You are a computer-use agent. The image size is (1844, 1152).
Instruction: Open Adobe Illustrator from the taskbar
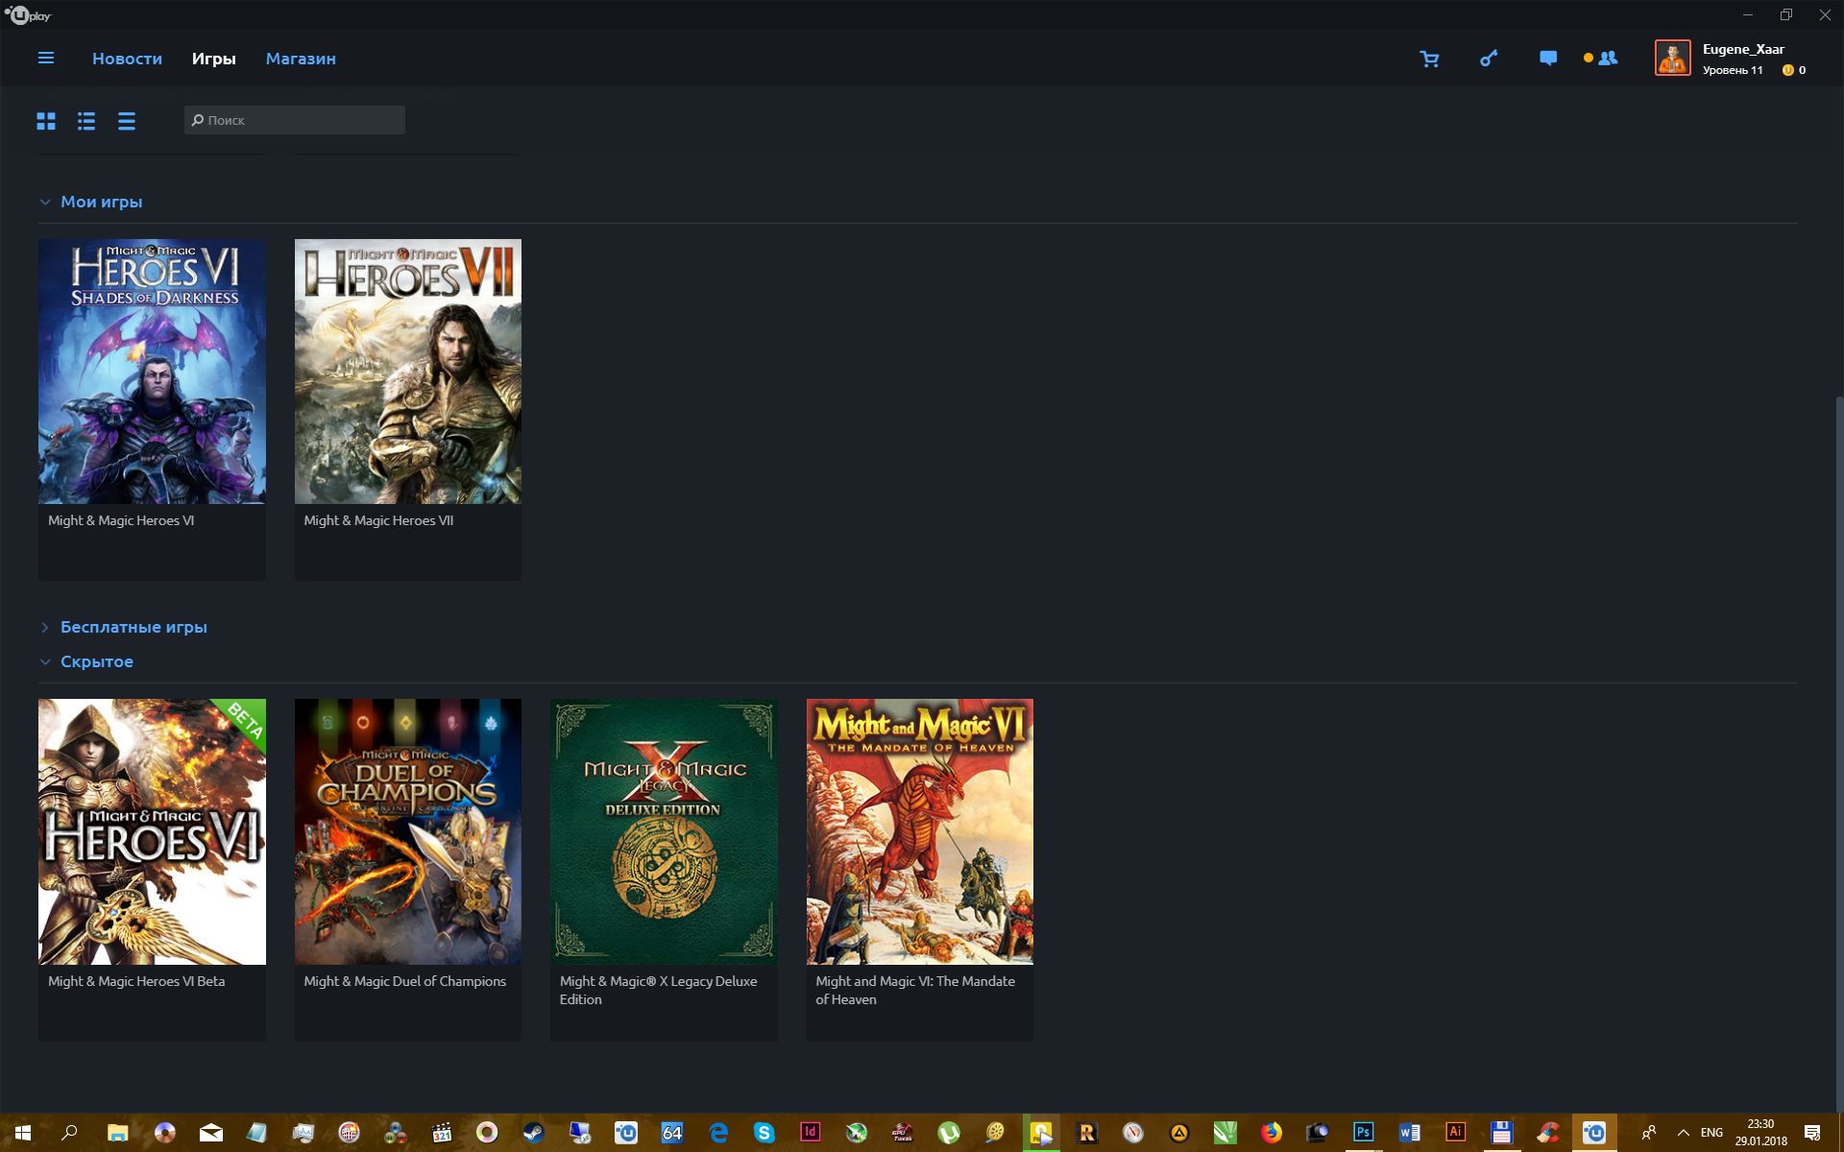(1456, 1133)
